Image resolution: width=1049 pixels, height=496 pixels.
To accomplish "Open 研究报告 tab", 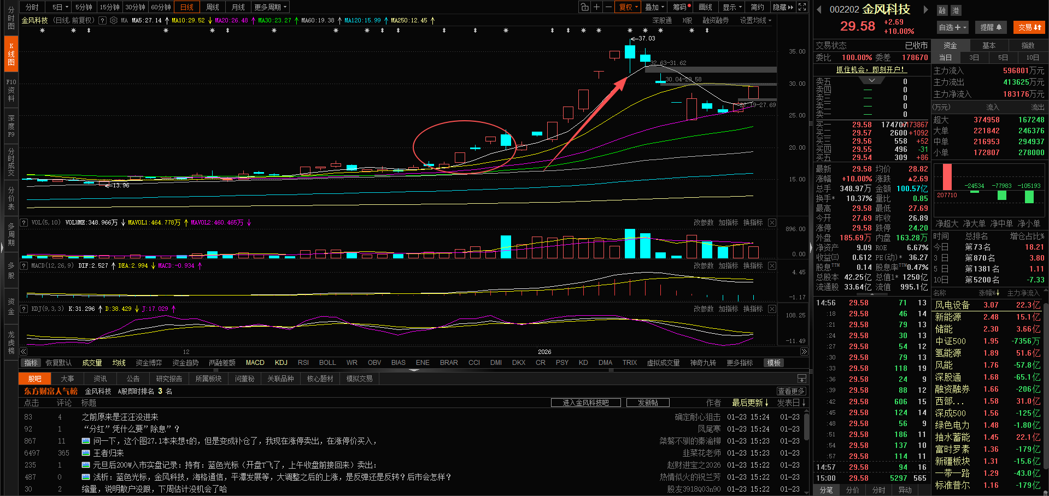I will 169,379.
